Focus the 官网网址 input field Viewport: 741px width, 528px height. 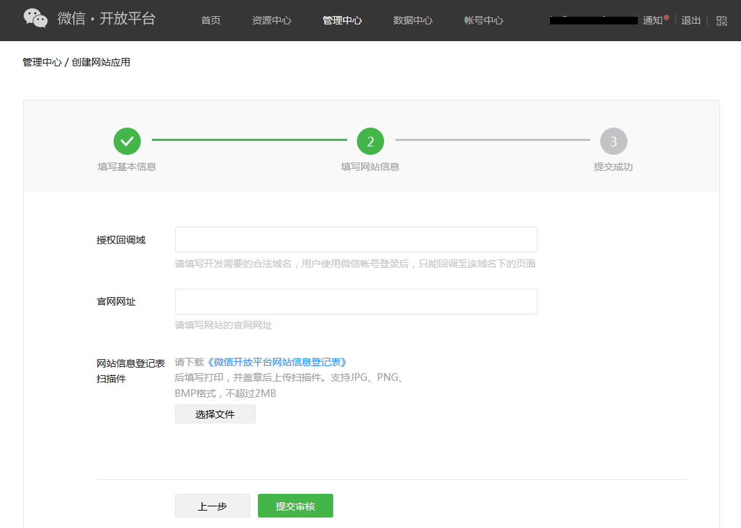[356, 301]
